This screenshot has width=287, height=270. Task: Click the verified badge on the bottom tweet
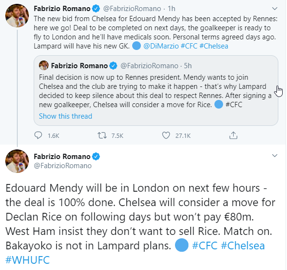(x=96, y=157)
